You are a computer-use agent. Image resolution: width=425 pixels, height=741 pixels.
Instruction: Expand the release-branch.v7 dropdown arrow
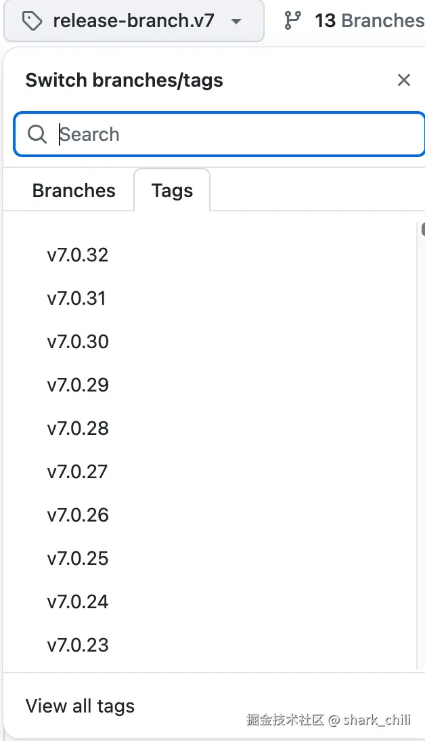(x=236, y=21)
